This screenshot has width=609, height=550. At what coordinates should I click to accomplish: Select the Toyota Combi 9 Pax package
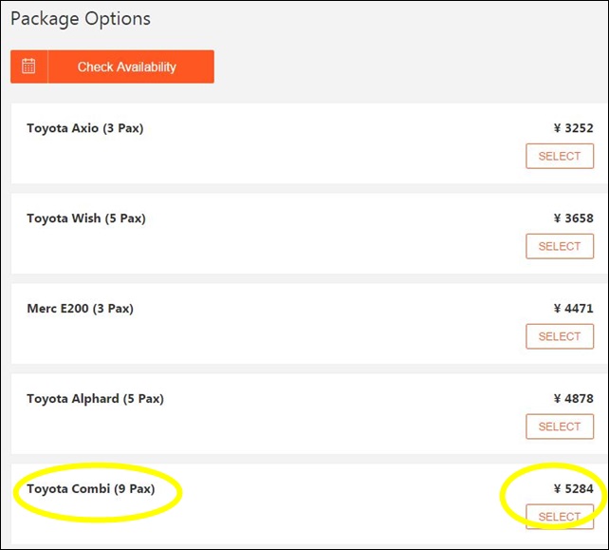click(x=560, y=517)
